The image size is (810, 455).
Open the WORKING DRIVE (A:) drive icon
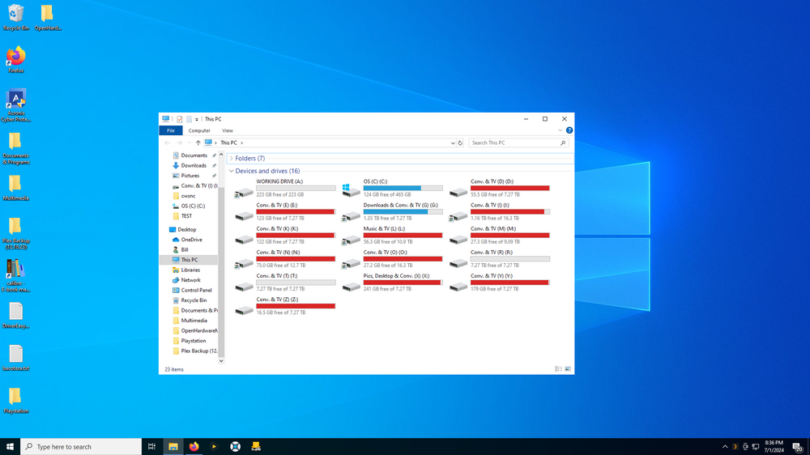[x=244, y=192]
